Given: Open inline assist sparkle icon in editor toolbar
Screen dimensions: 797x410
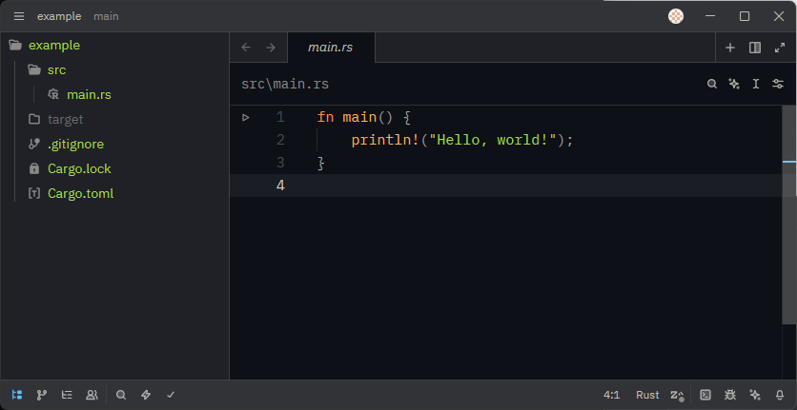Looking at the screenshot, I should (x=734, y=85).
